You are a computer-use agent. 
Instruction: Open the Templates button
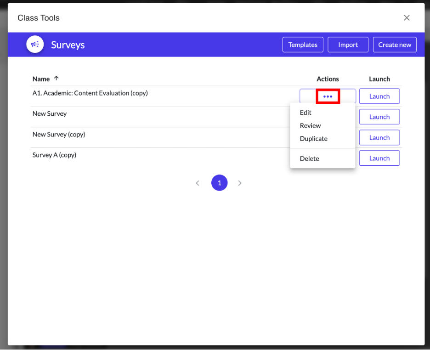point(303,45)
